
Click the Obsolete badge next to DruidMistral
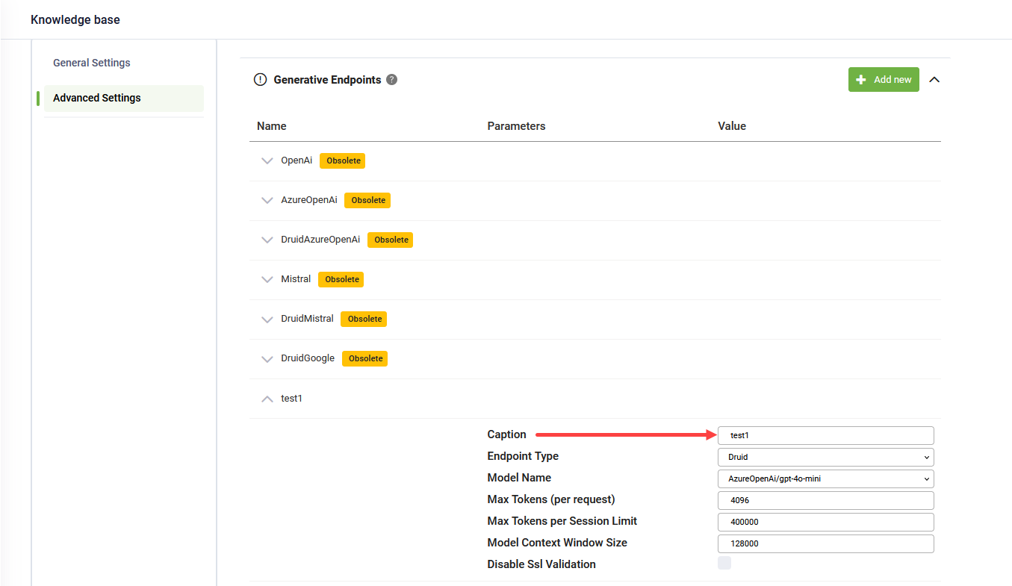(364, 319)
